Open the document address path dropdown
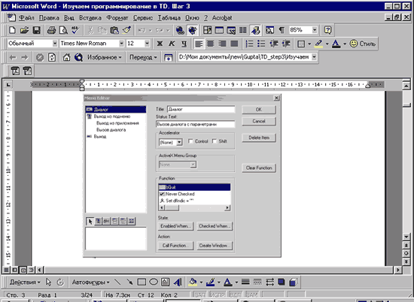This screenshot has height=302, width=414. pyautogui.click(x=314, y=56)
